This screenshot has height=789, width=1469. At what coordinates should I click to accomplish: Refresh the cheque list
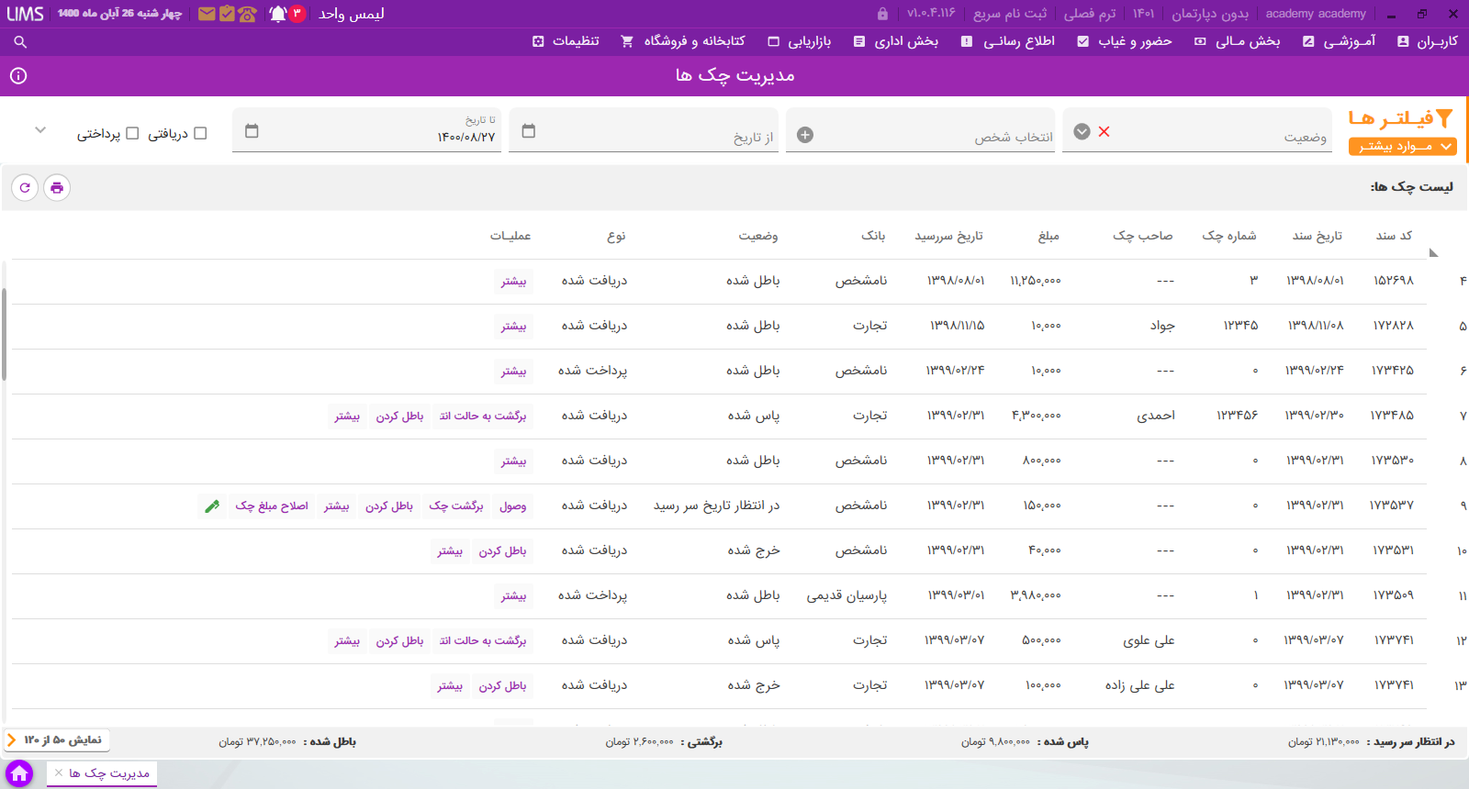tap(25, 187)
